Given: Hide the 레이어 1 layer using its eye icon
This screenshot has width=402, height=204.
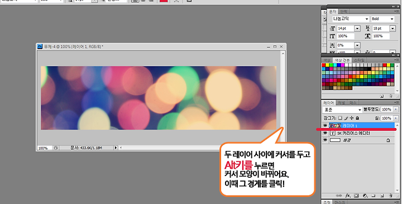Looking at the screenshot, I should 325,126.
